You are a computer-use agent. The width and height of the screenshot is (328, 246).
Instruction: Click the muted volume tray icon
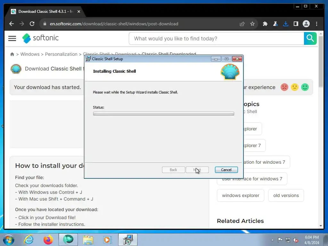tap(296, 240)
